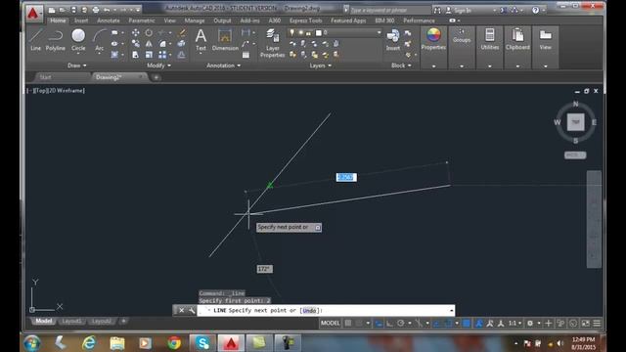
Task: Switch to the Layout1 tab
Action: [x=71, y=322]
